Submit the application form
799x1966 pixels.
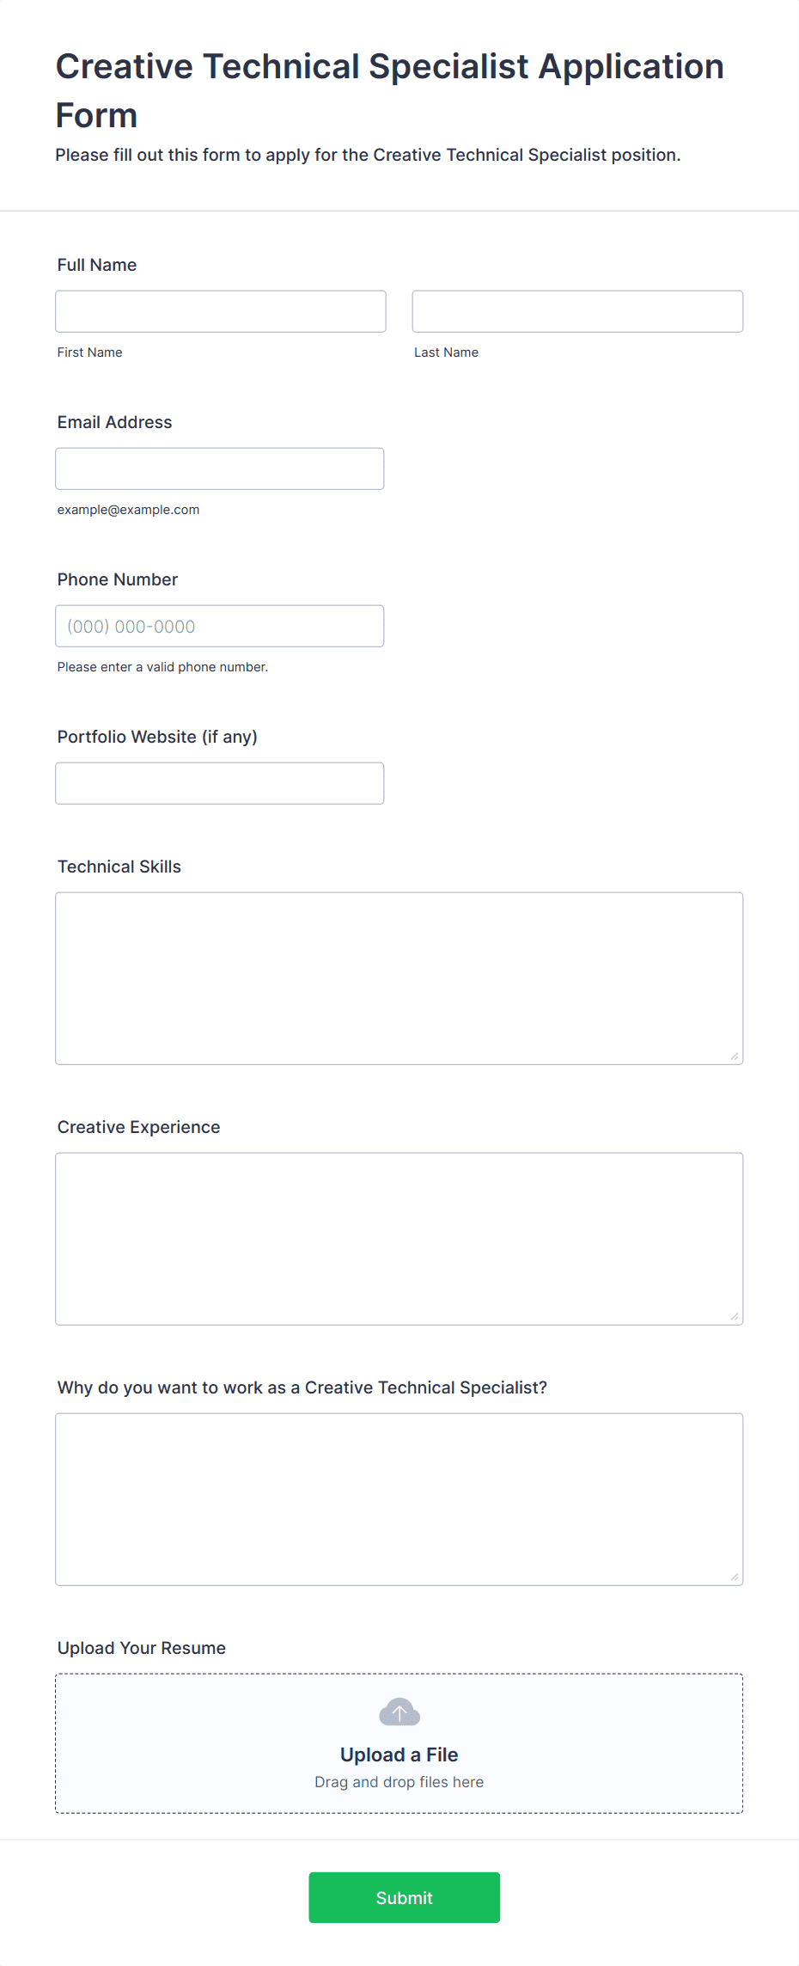point(405,1897)
